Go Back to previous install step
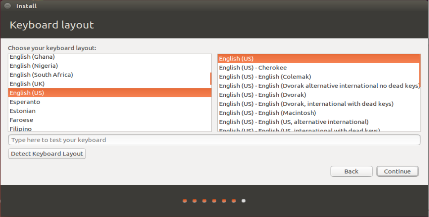The width and height of the screenshot is (429, 217). click(x=351, y=171)
